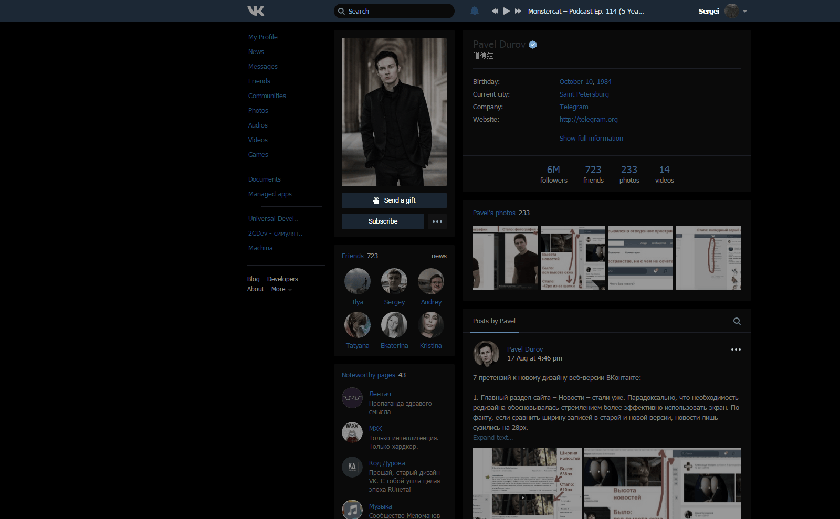The width and height of the screenshot is (840, 519).
Task: Open the 1984 birth year link
Action: tap(604, 82)
